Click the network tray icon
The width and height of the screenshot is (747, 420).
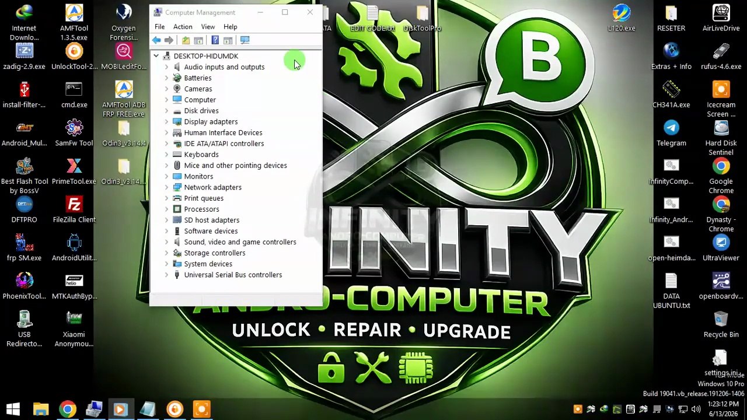(x=683, y=409)
